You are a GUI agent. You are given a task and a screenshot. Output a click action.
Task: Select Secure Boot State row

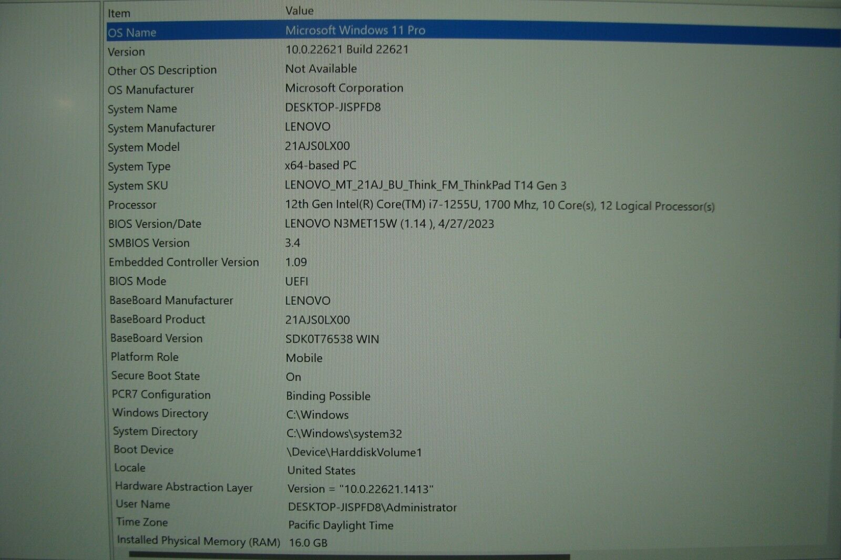(x=156, y=376)
